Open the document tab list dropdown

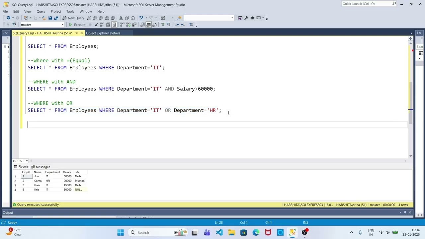[411, 33]
